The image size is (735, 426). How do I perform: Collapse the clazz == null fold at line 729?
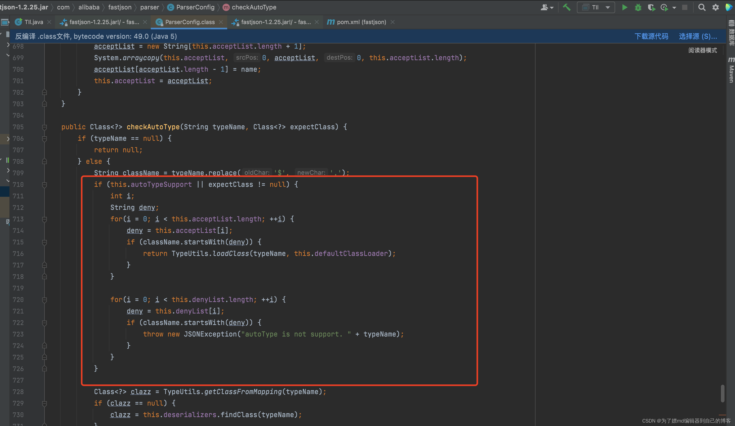44,403
